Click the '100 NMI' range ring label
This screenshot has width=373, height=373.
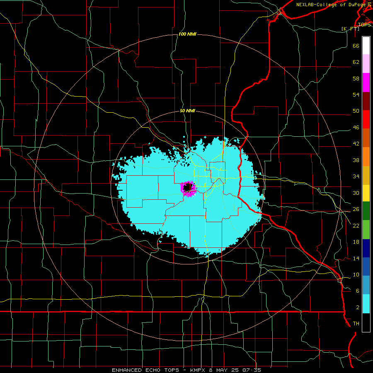point(187,34)
